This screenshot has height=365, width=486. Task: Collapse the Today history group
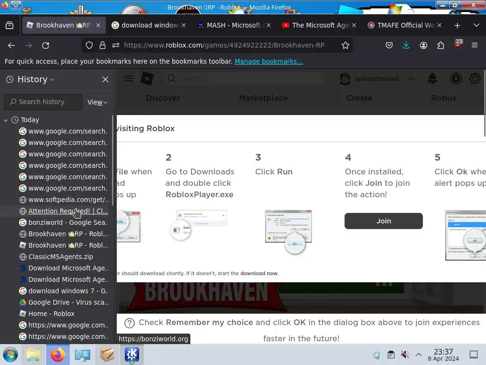tap(6, 120)
